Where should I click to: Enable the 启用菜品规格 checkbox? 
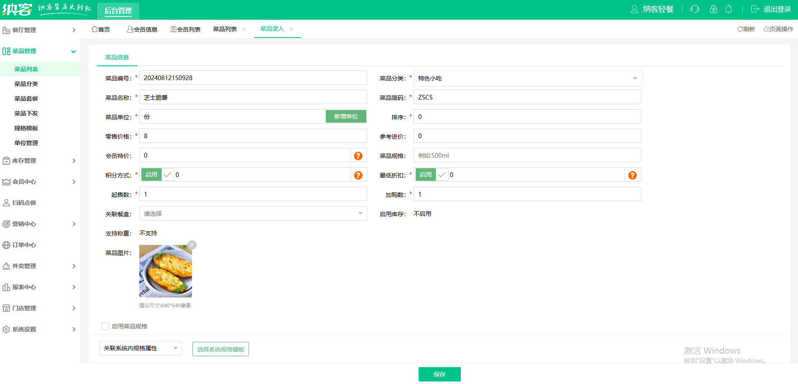pos(105,326)
